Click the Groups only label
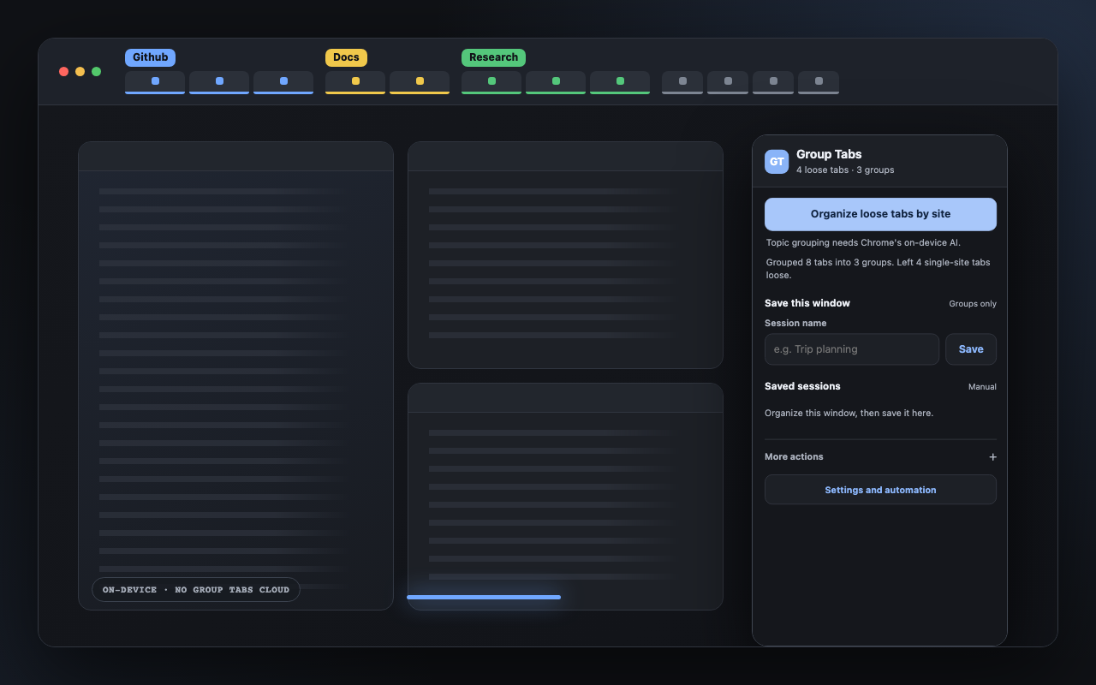Screen dimensions: 1096x685 [973, 304]
